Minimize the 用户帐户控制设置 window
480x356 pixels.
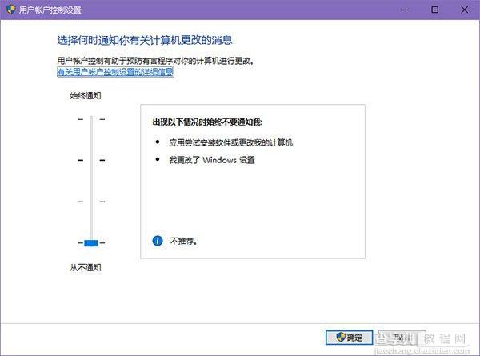[406, 10]
